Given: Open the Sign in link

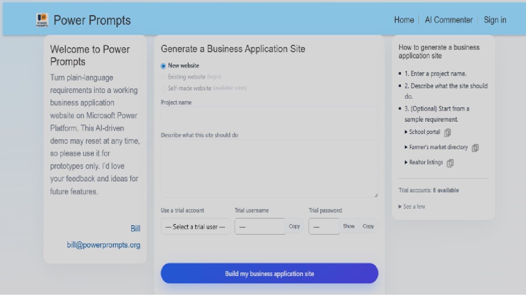Looking at the screenshot, I should point(495,20).
